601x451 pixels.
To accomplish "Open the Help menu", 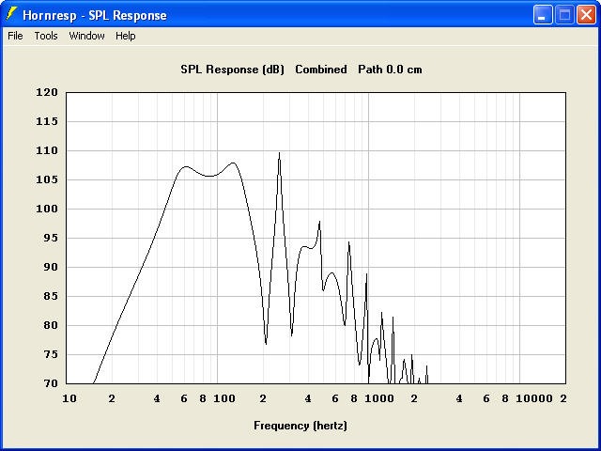I will pyautogui.click(x=126, y=36).
